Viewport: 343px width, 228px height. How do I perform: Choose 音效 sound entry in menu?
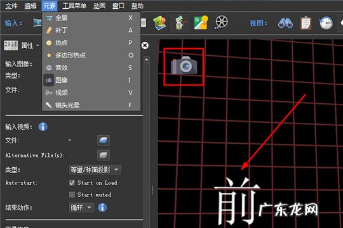click(91, 68)
